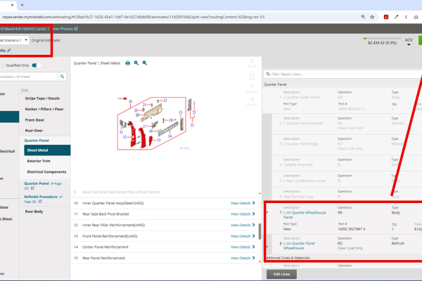Click Back Cab Panel row 9
The height and width of the screenshot is (281, 422).
click(165, 192)
